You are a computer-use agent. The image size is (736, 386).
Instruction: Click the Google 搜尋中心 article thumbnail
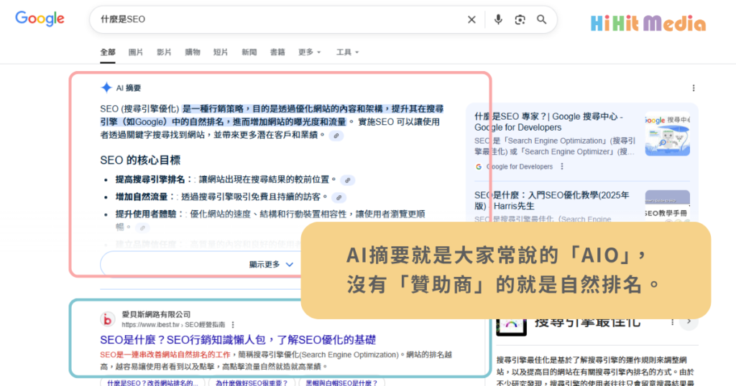click(667, 134)
